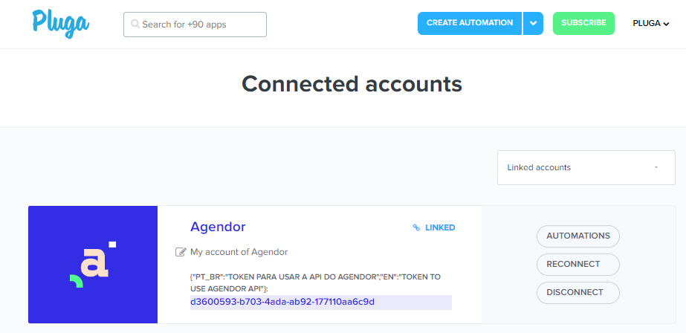
Task: Click the Agendor app logo tile
Action: pos(93,265)
